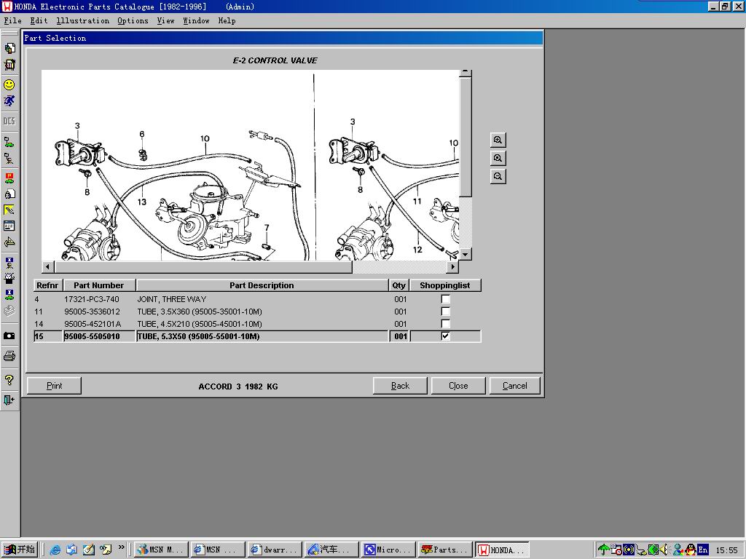The width and height of the screenshot is (746, 559).
Task: Click the shopping cart icon in left toolbar
Action: coord(9,65)
